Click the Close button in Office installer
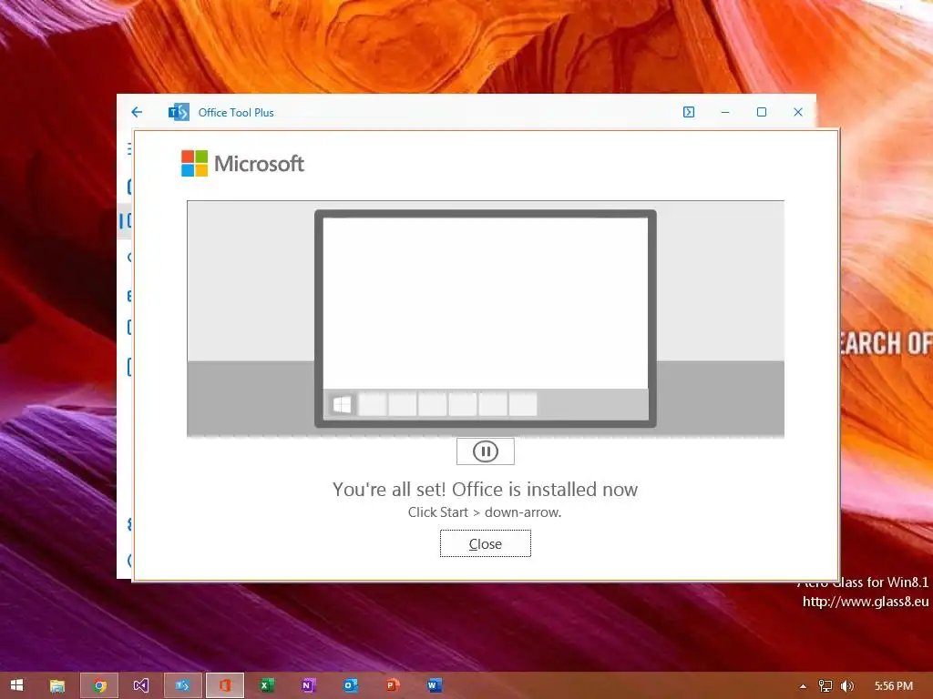 pyautogui.click(x=485, y=543)
